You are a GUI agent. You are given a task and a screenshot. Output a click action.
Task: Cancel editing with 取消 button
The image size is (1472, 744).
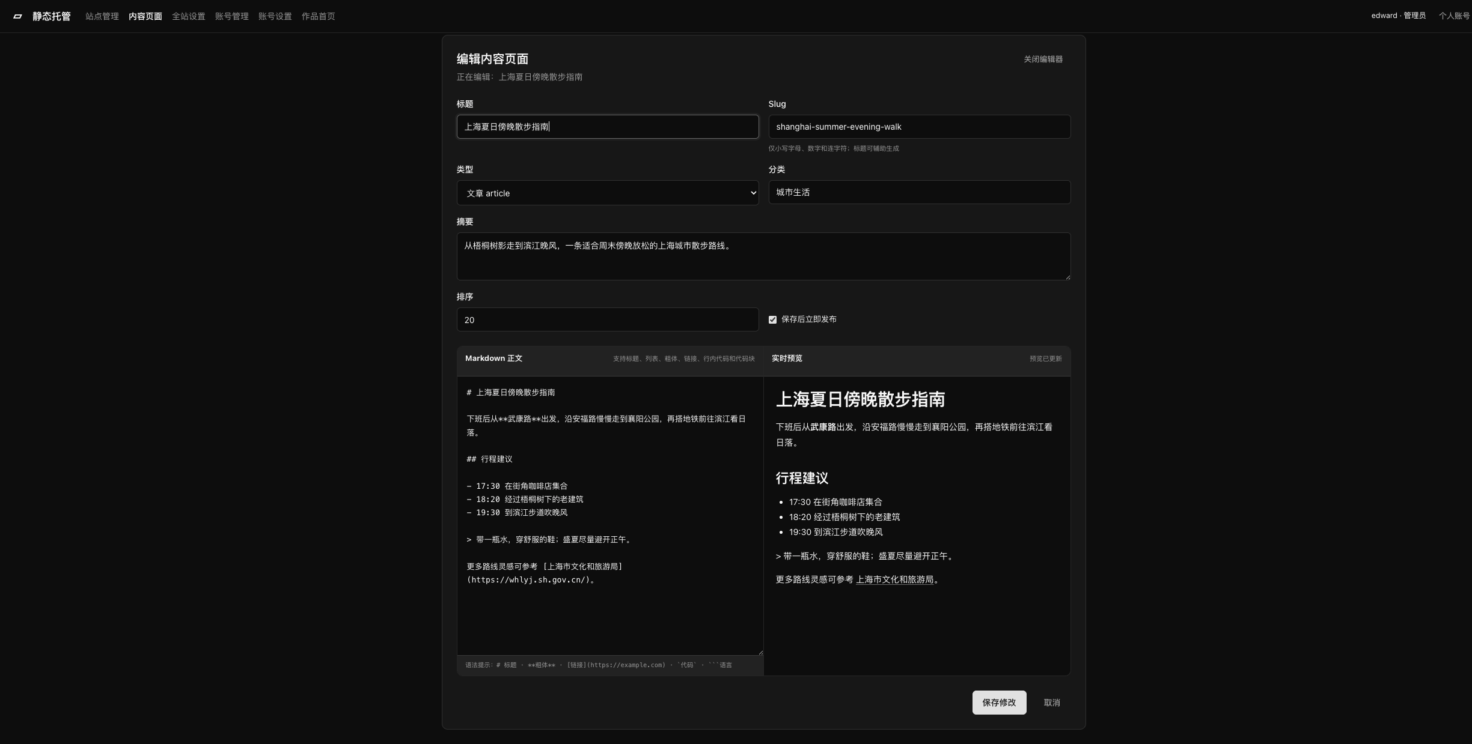pyautogui.click(x=1052, y=703)
